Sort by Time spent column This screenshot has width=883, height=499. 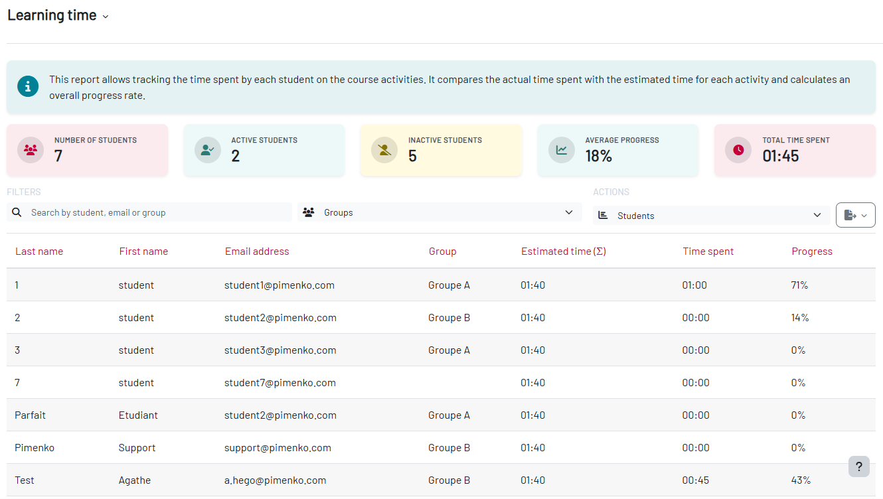tap(708, 251)
